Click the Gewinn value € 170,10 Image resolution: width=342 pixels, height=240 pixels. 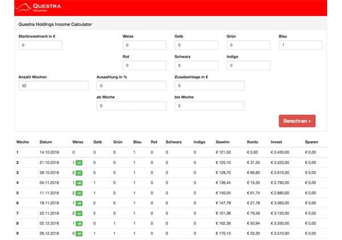coord(223,233)
